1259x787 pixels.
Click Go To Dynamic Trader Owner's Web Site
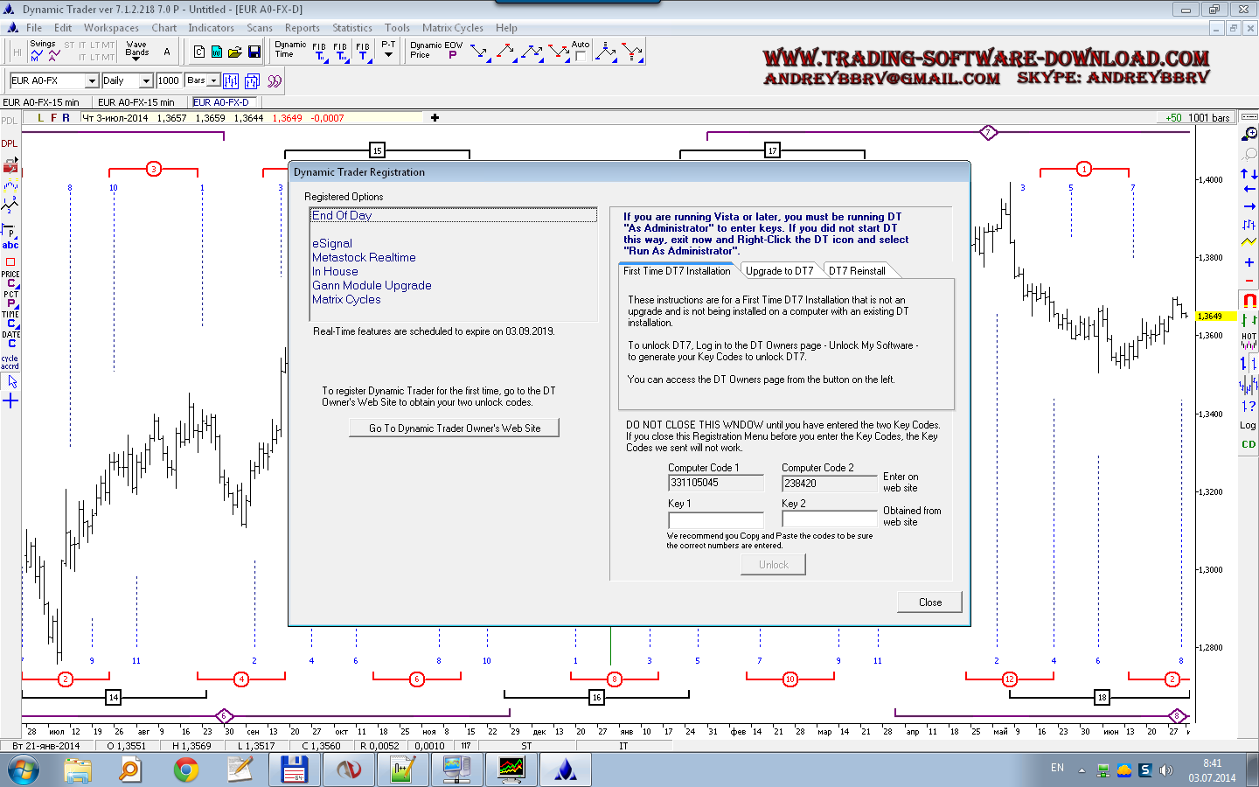454,428
